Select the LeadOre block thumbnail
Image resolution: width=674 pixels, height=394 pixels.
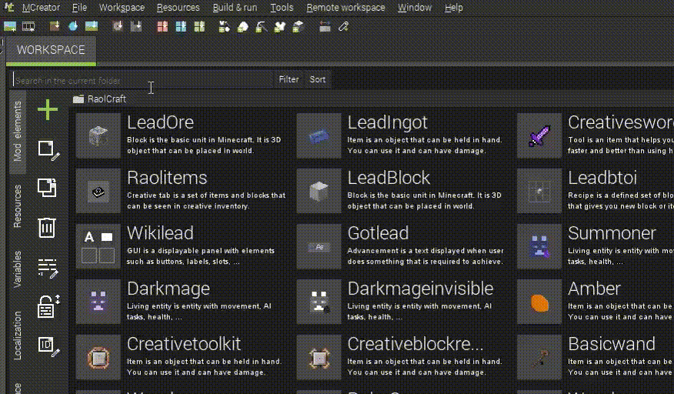pyautogui.click(x=98, y=136)
